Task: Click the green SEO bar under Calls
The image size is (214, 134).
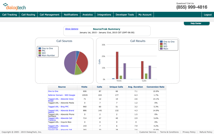Action: coord(146,76)
